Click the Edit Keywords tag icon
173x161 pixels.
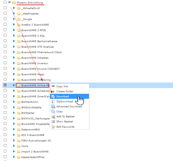pyautogui.click(x=53, y=127)
